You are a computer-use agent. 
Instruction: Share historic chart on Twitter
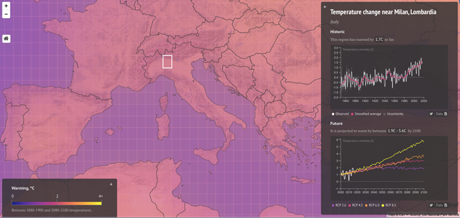pyautogui.click(x=431, y=114)
